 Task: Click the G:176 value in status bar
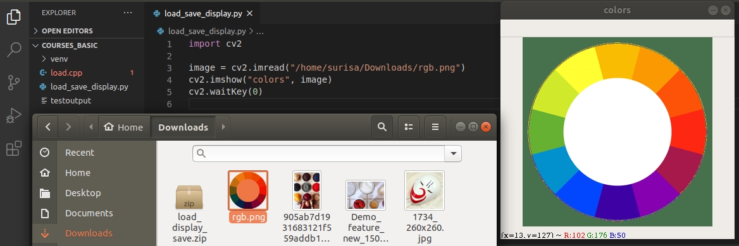[x=597, y=235]
